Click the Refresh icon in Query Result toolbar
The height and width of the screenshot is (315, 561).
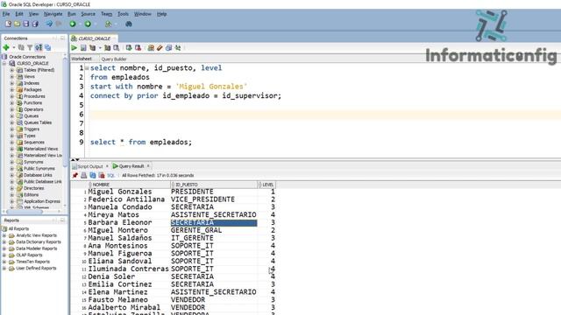click(x=93, y=175)
